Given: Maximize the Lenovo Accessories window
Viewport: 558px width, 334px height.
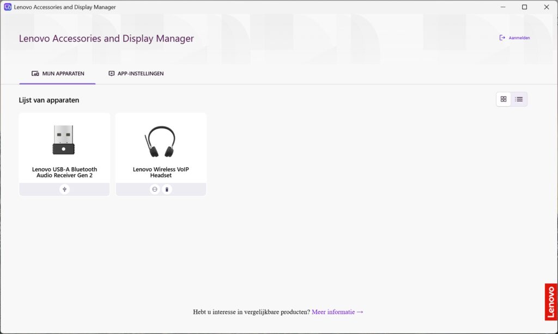Looking at the screenshot, I should pyautogui.click(x=524, y=7).
